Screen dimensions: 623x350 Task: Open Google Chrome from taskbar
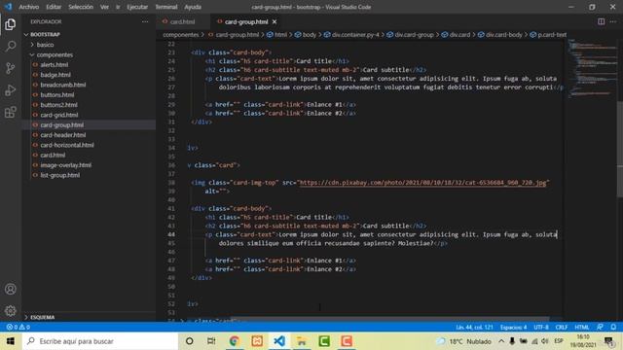(234, 341)
